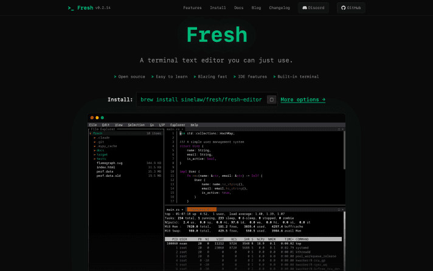The width and height of the screenshot is (433, 271).
Task: Open the File menu in the editor
Action: click(93, 125)
